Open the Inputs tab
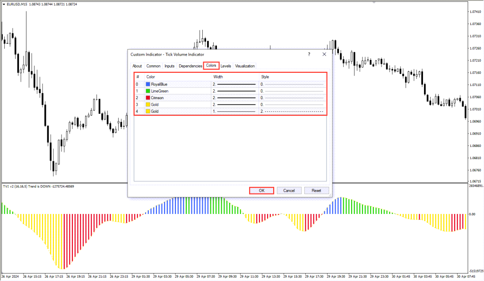The height and width of the screenshot is (281, 484). tap(170, 66)
